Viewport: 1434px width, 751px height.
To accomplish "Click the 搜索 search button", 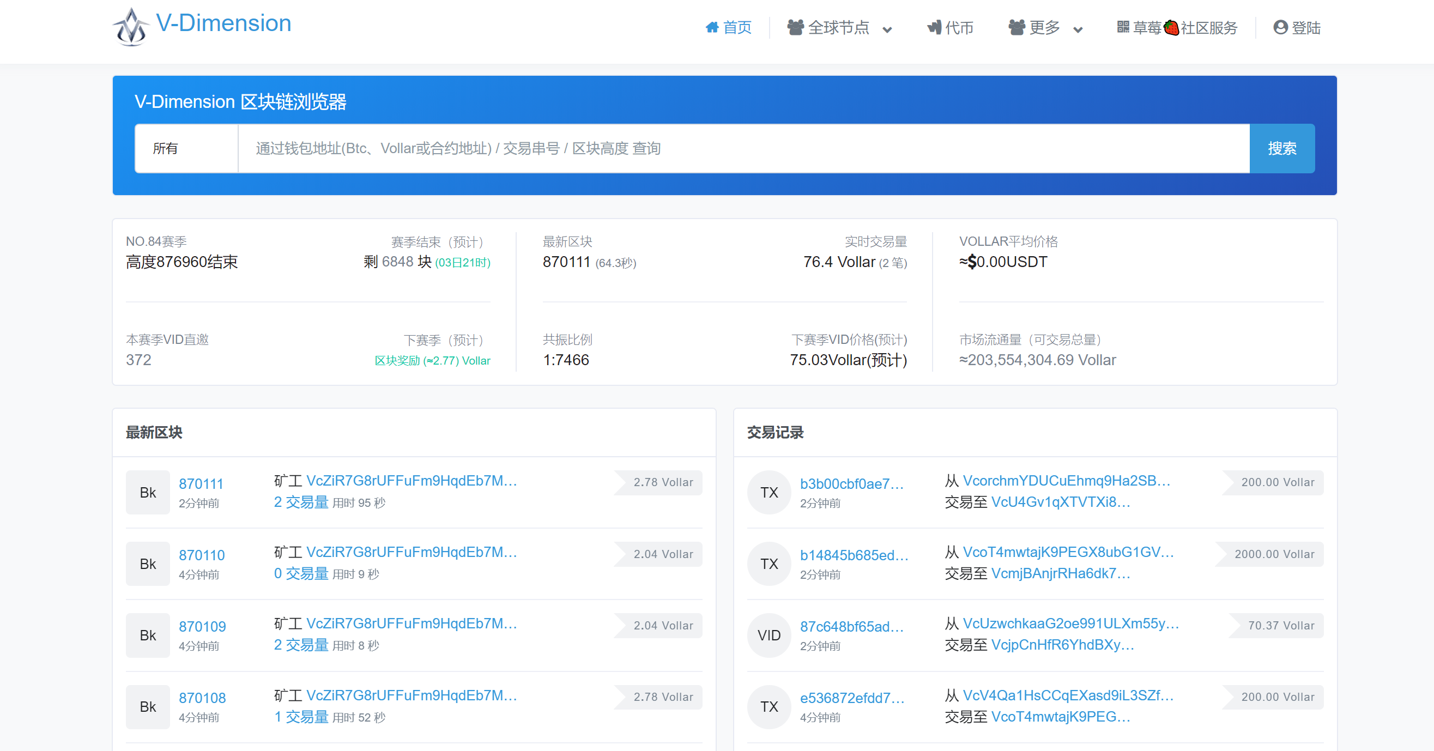I will point(1282,148).
